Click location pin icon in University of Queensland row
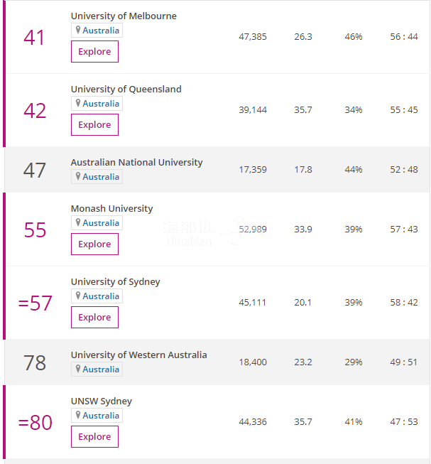This screenshot has width=431, height=464. click(78, 103)
